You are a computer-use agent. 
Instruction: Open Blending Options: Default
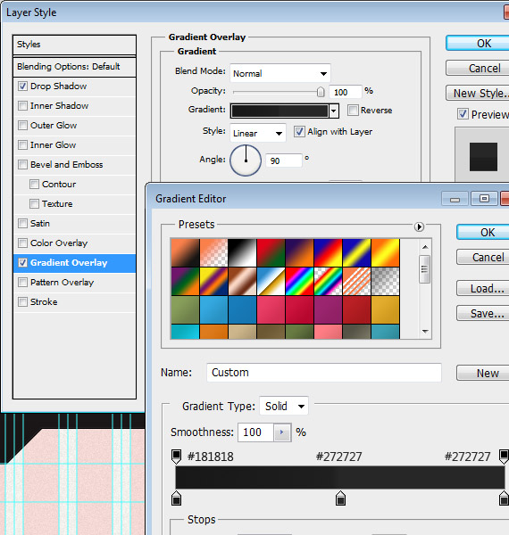coord(74,67)
